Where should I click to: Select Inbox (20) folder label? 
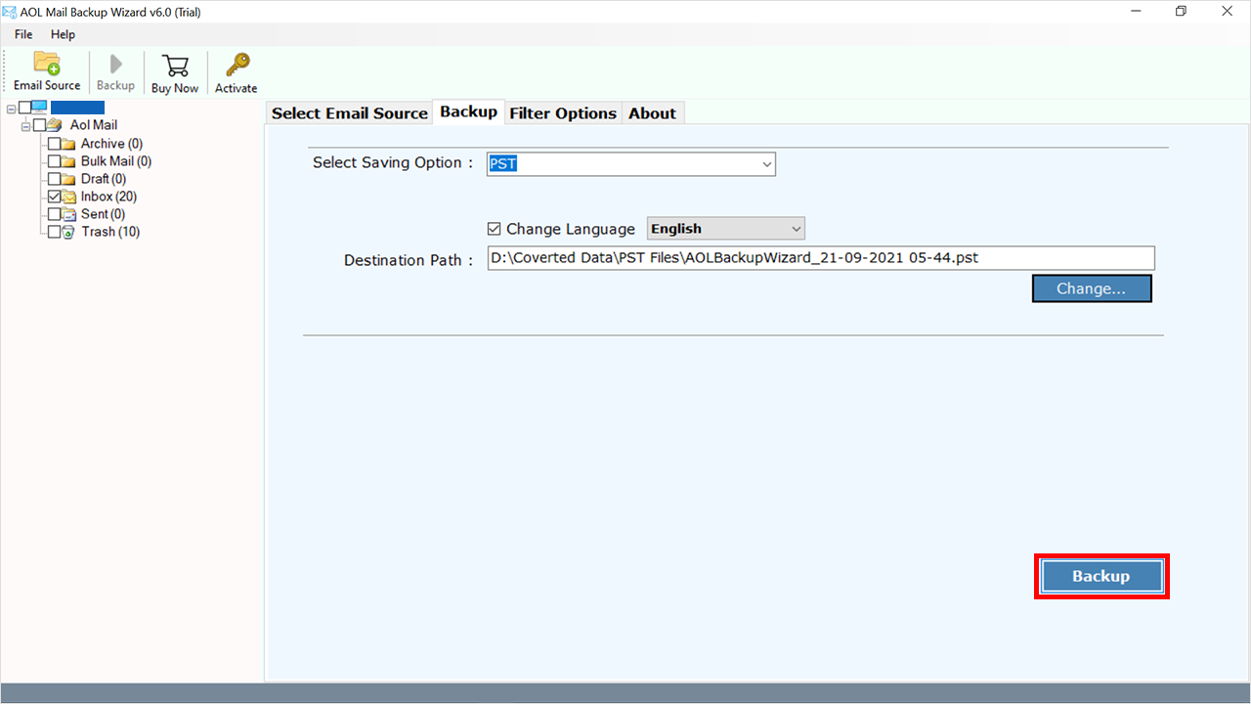tap(108, 197)
